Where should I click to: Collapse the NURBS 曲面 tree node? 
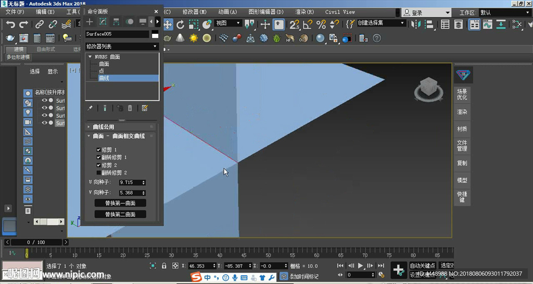pyautogui.click(x=90, y=57)
